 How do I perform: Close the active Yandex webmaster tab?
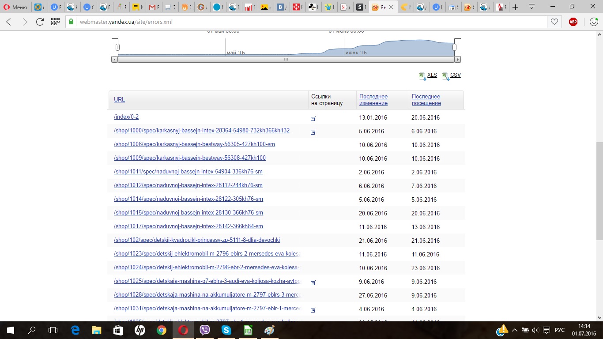[x=391, y=7]
